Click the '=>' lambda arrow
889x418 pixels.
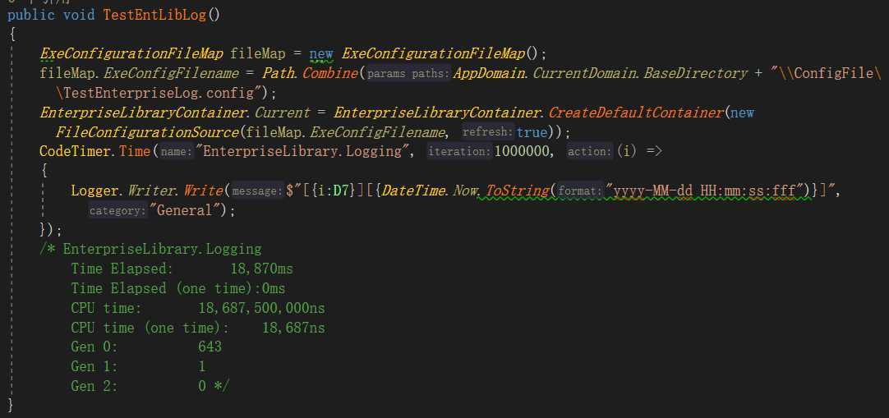pos(653,152)
